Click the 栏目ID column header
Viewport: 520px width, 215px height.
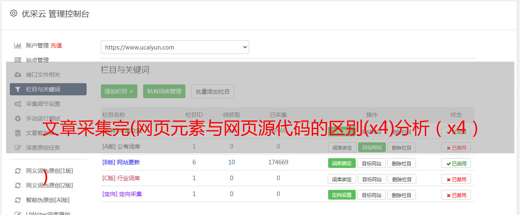(194, 115)
